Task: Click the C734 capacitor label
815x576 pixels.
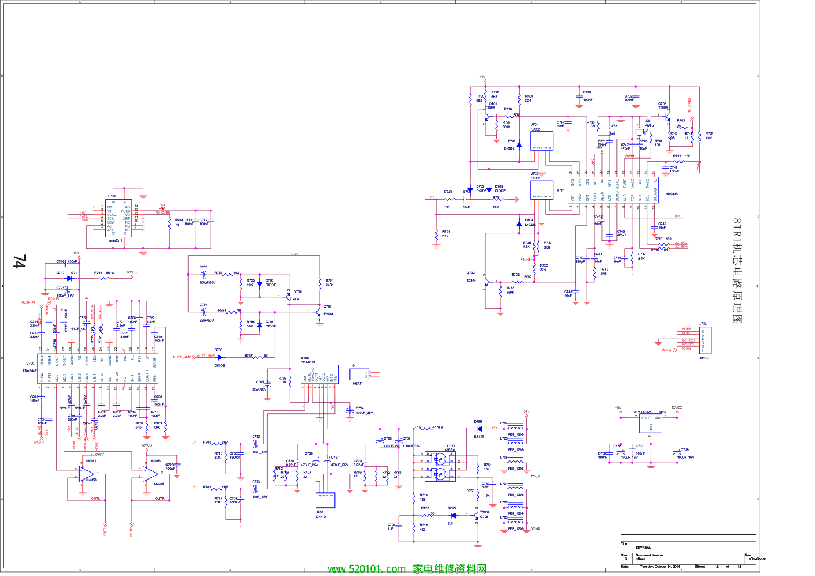Action: pyautogui.click(x=360, y=408)
